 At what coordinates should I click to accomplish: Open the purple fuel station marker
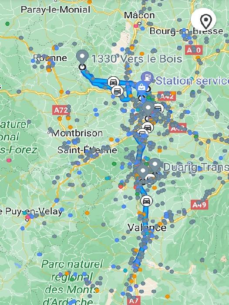pos(147,77)
